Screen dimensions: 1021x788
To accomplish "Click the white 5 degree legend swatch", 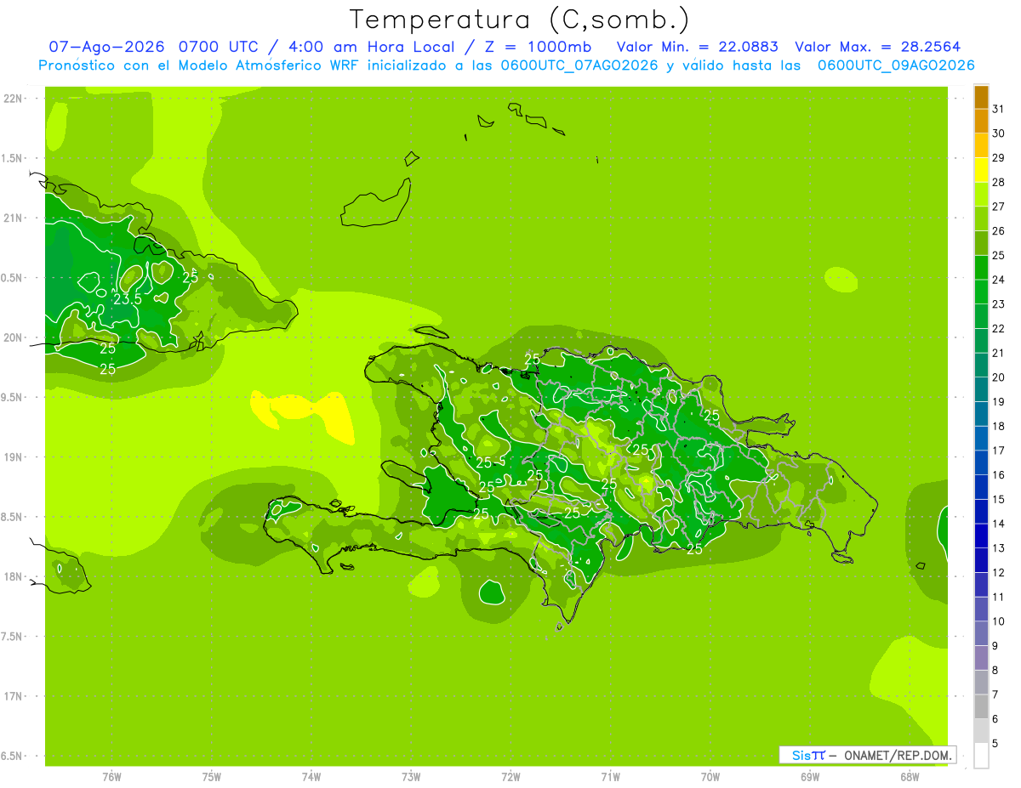I will coord(981,756).
